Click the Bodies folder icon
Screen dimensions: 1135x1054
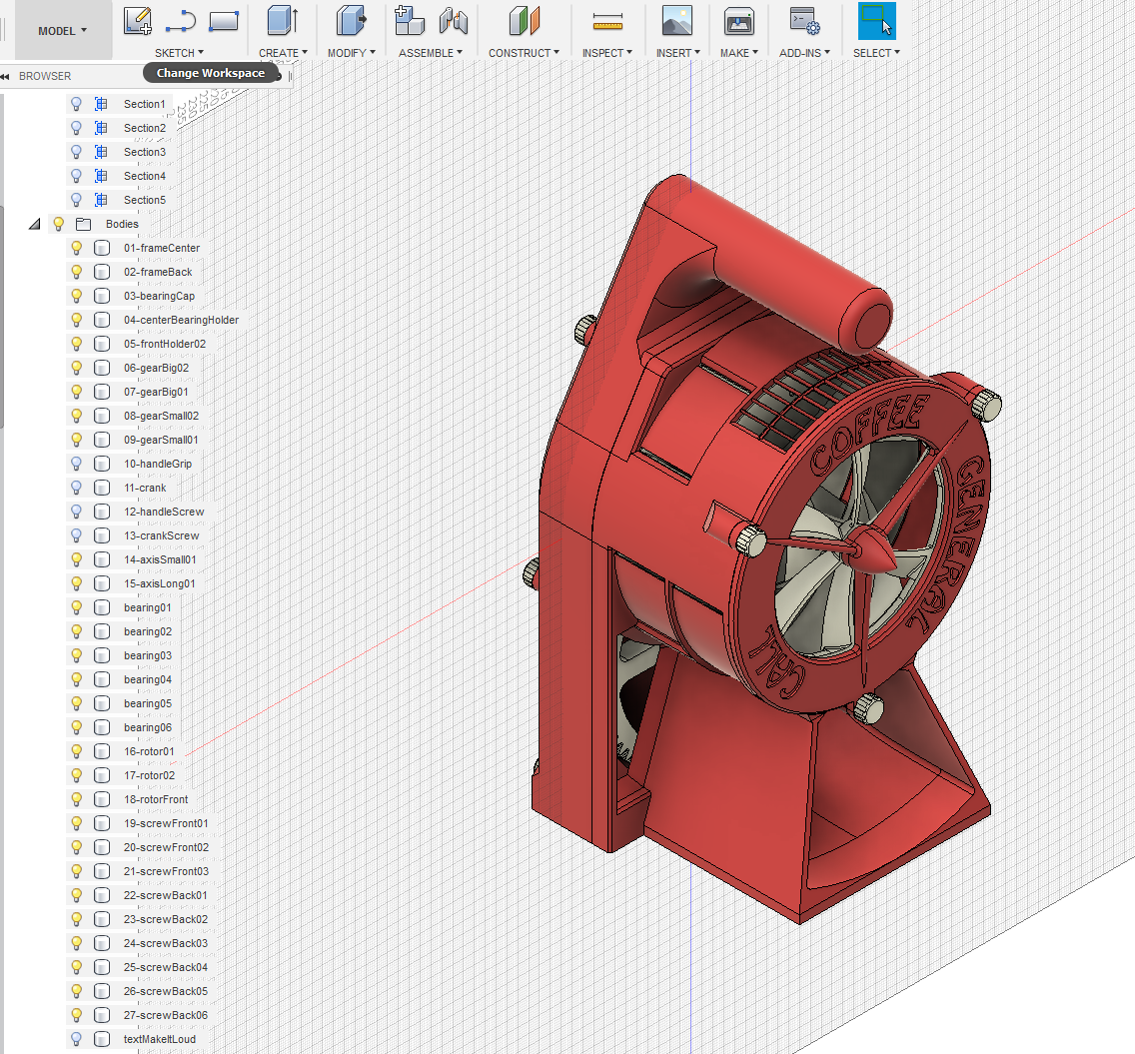83,225
